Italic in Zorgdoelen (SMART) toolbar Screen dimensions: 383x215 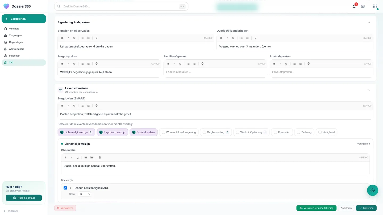pos(68,106)
